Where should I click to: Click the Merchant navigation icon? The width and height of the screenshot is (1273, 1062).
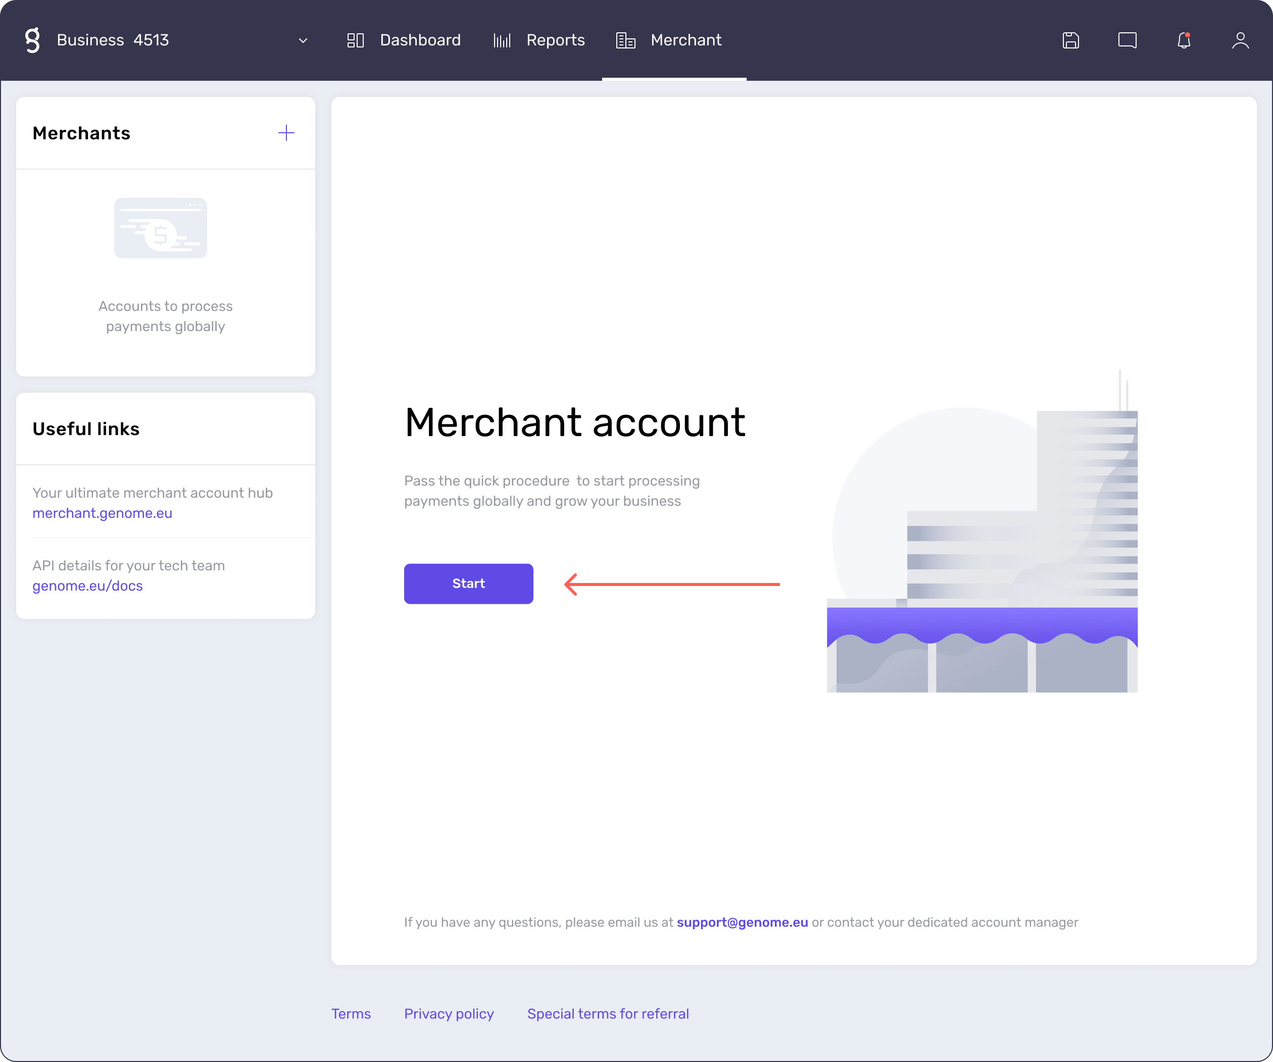point(626,40)
